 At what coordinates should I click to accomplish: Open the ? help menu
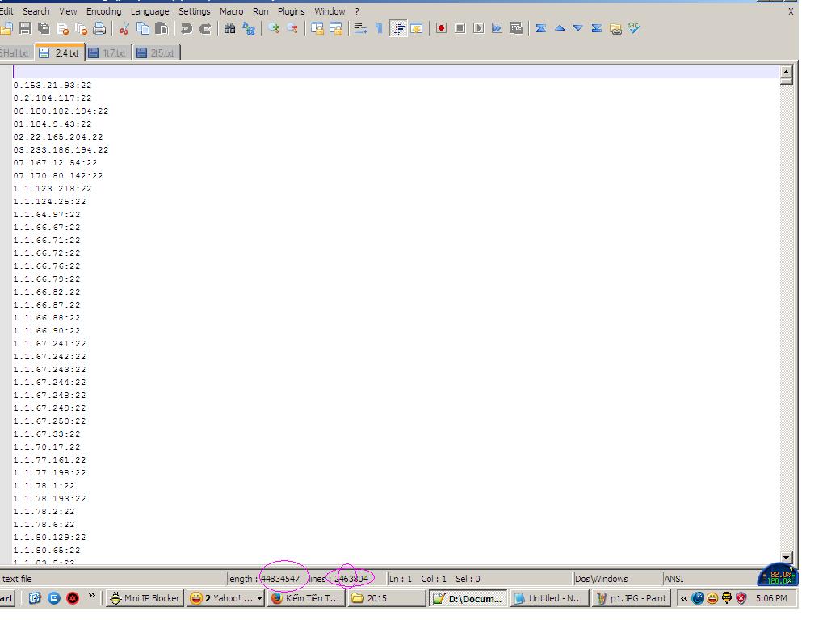(357, 11)
